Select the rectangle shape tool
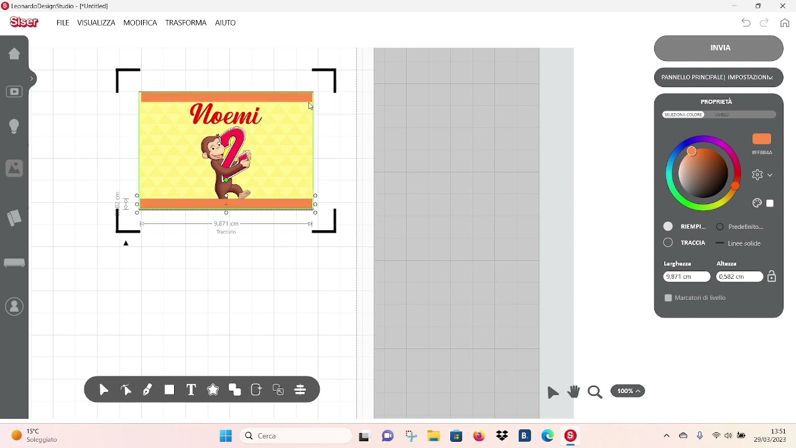The width and height of the screenshot is (796, 448). click(x=170, y=390)
